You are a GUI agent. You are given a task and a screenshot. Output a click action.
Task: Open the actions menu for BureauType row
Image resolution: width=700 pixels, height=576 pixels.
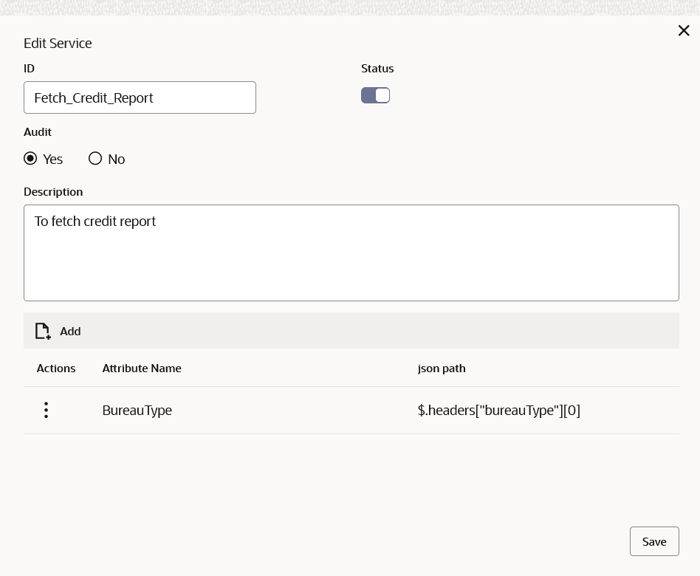(x=46, y=410)
